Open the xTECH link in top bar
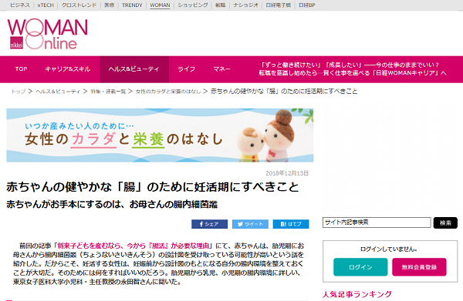Screen dimensions: 463x301 coord(46,5)
